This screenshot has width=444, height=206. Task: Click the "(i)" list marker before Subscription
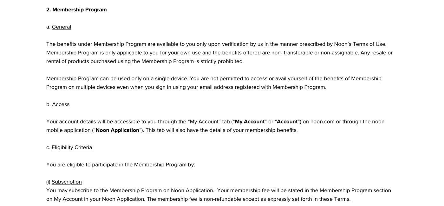[48, 182]
